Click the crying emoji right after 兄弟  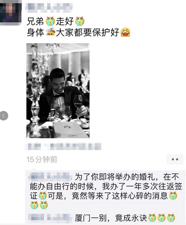point(50,22)
